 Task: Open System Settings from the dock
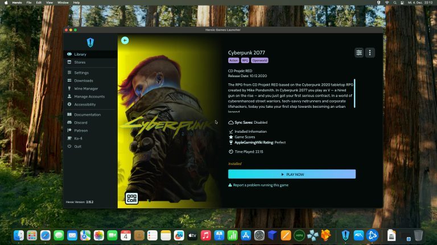coord(259,235)
